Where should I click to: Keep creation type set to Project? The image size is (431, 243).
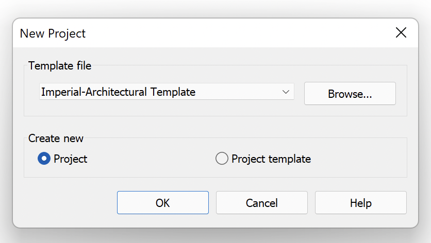44,159
